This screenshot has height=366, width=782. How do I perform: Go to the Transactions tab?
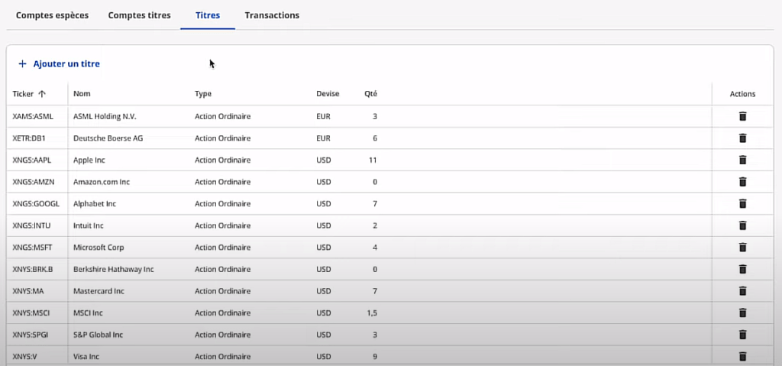[x=272, y=15]
